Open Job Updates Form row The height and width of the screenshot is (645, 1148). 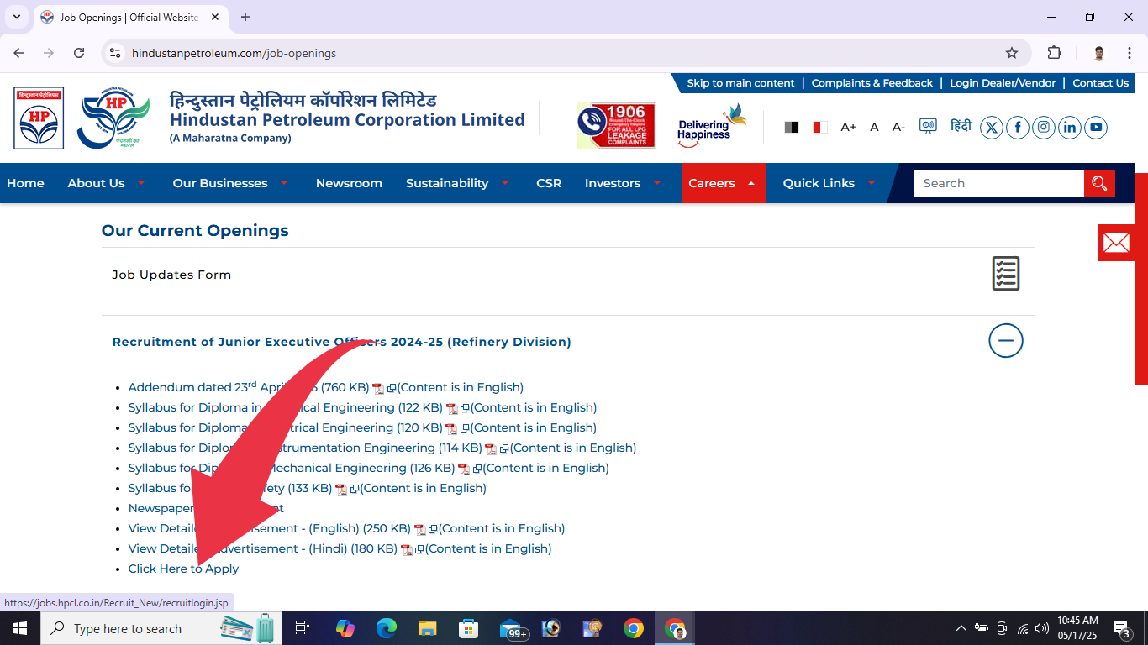pyautogui.click(x=567, y=274)
